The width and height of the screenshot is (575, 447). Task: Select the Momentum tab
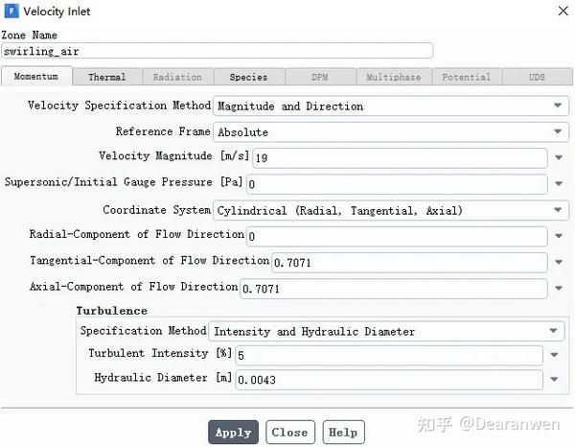point(36,77)
